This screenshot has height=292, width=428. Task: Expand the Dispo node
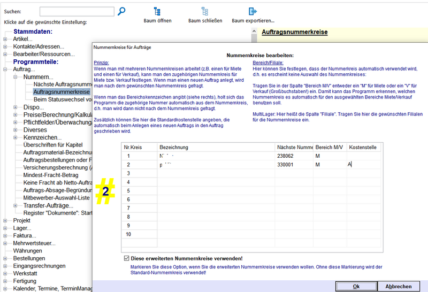click(x=16, y=107)
